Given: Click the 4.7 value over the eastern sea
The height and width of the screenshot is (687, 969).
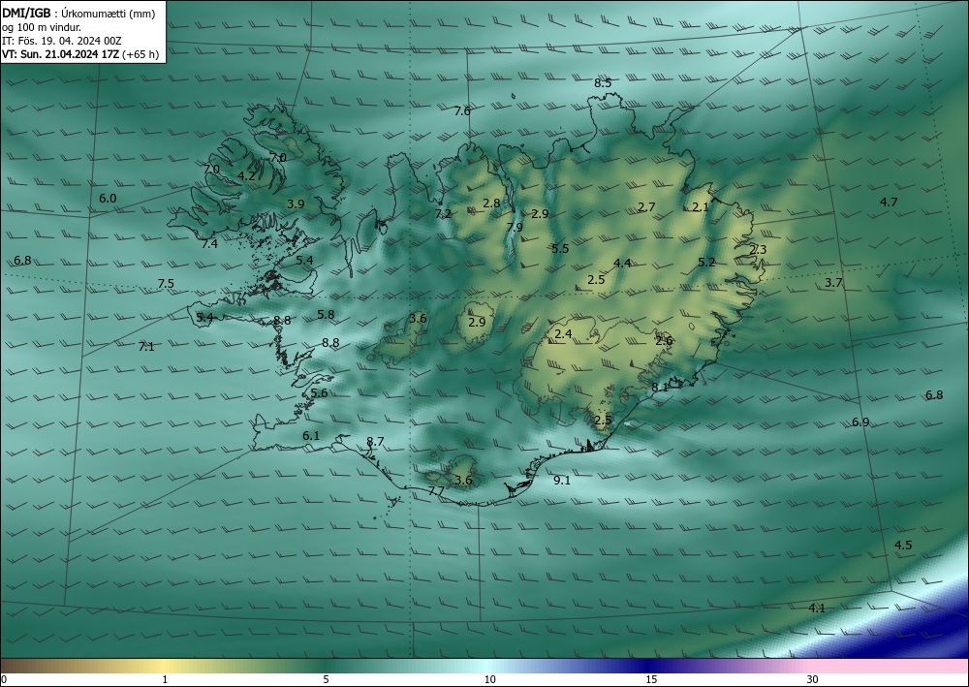Looking at the screenshot, I should (889, 202).
